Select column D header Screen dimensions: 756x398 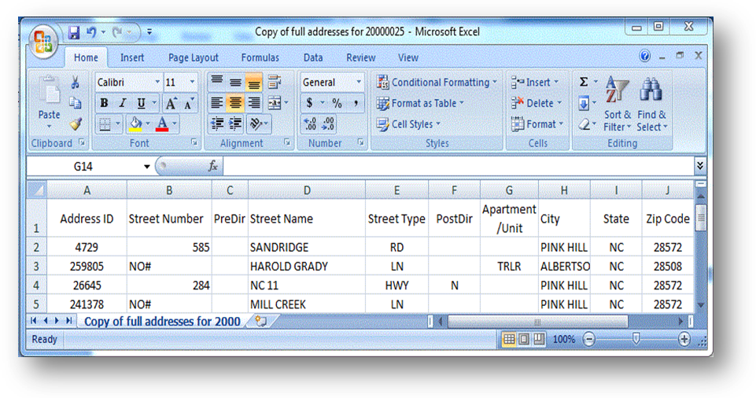click(307, 190)
